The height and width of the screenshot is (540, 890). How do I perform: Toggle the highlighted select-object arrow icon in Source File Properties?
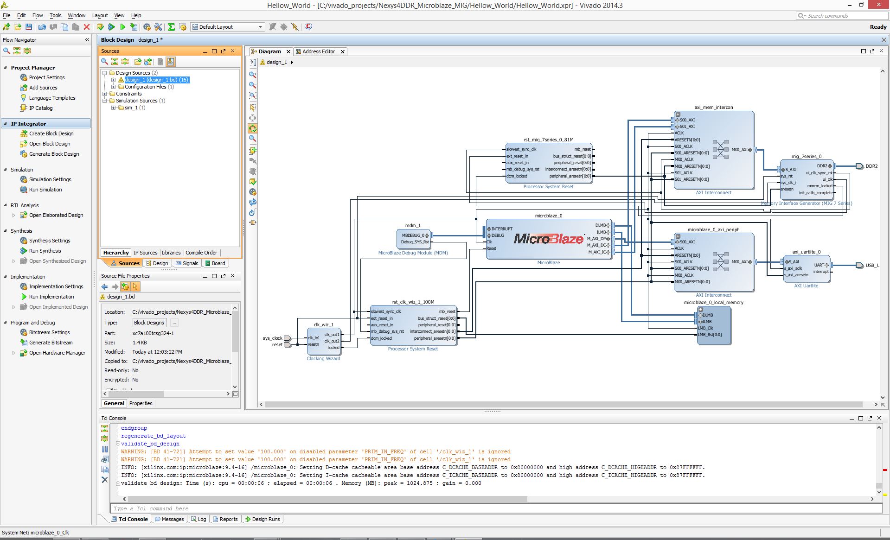click(x=135, y=286)
